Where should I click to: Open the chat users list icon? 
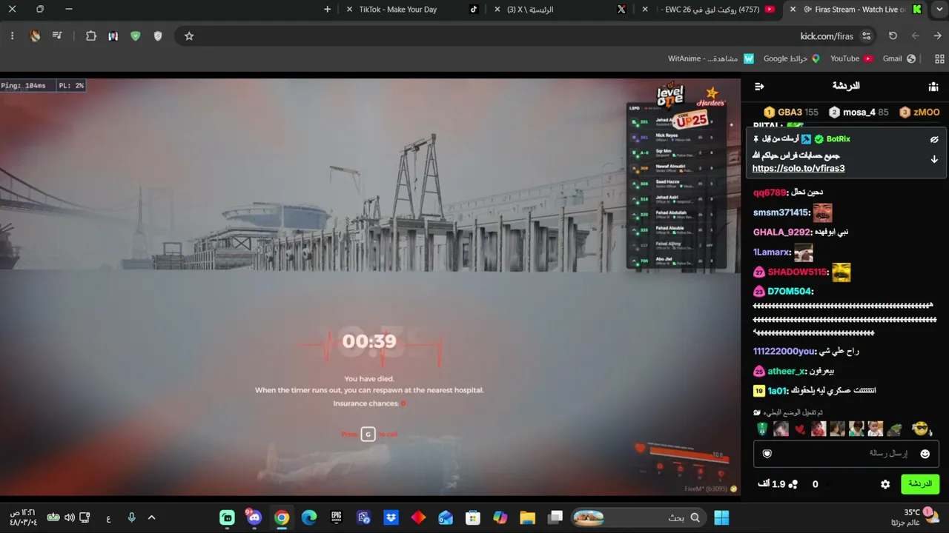[933, 87]
